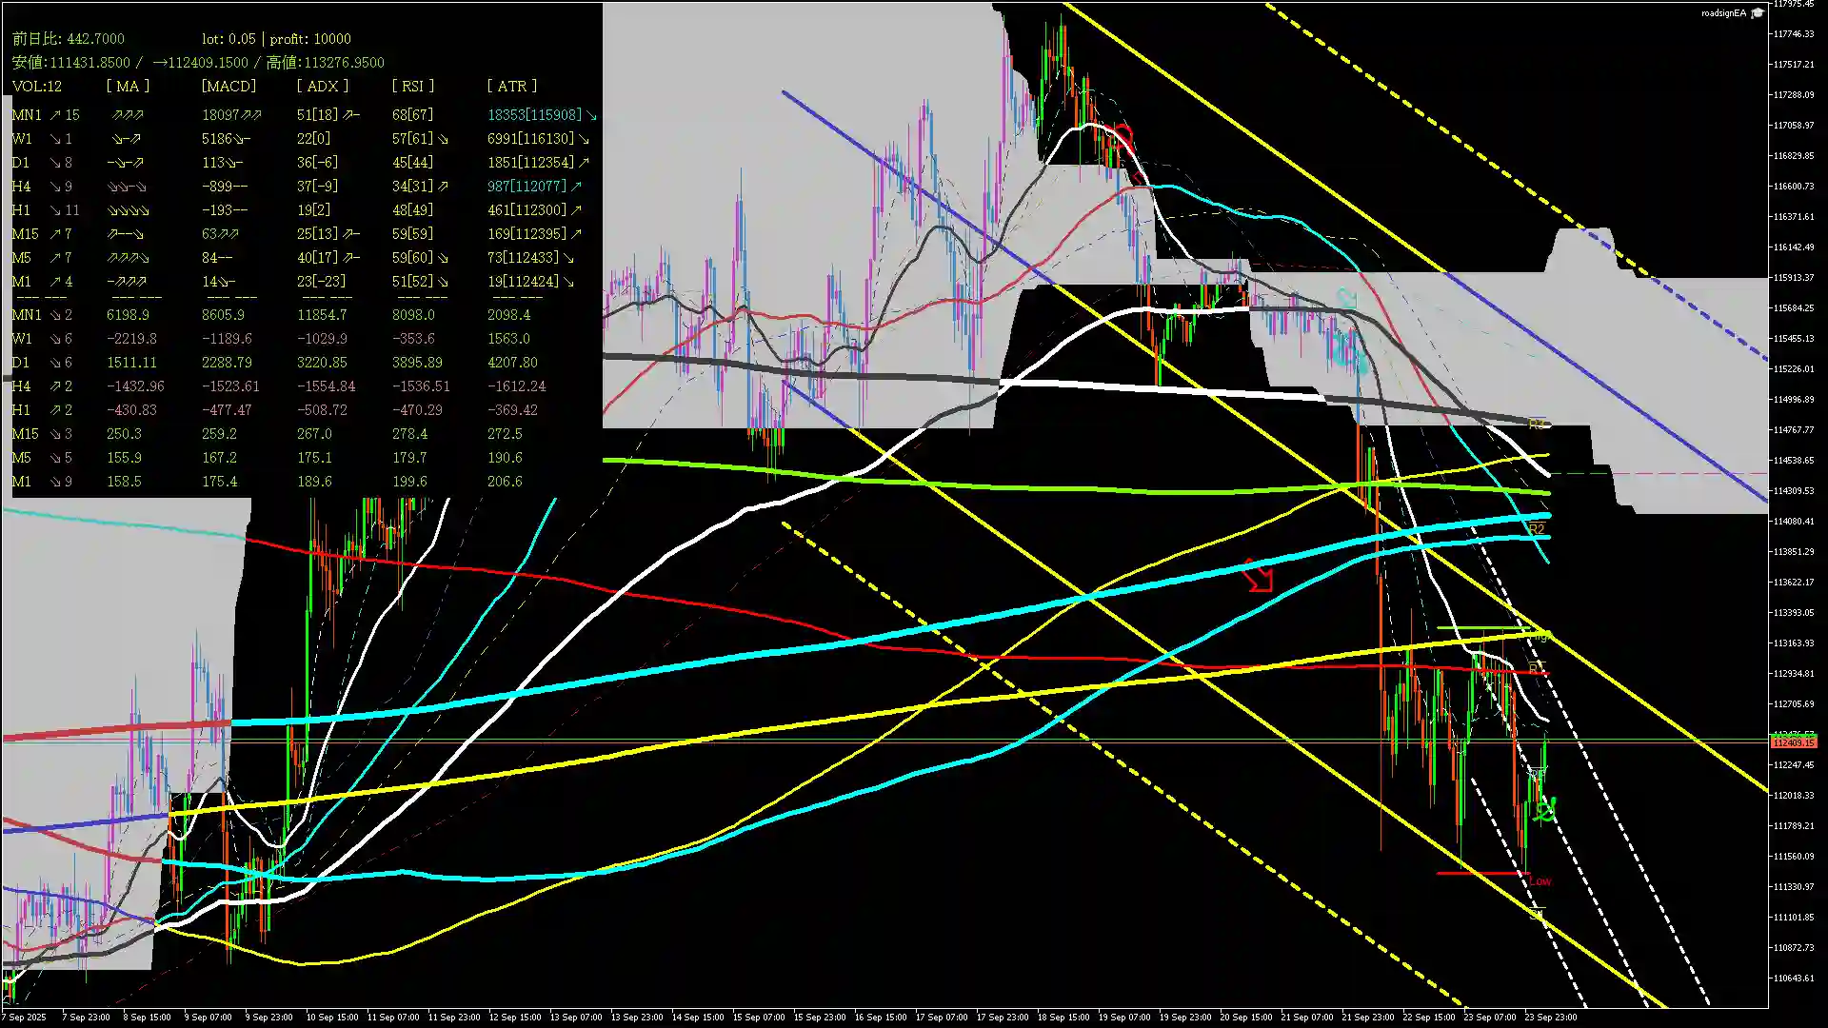Click the red down arrow marker on chart
1828x1028 pixels.
pyautogui.click(x=1258, y=576)
